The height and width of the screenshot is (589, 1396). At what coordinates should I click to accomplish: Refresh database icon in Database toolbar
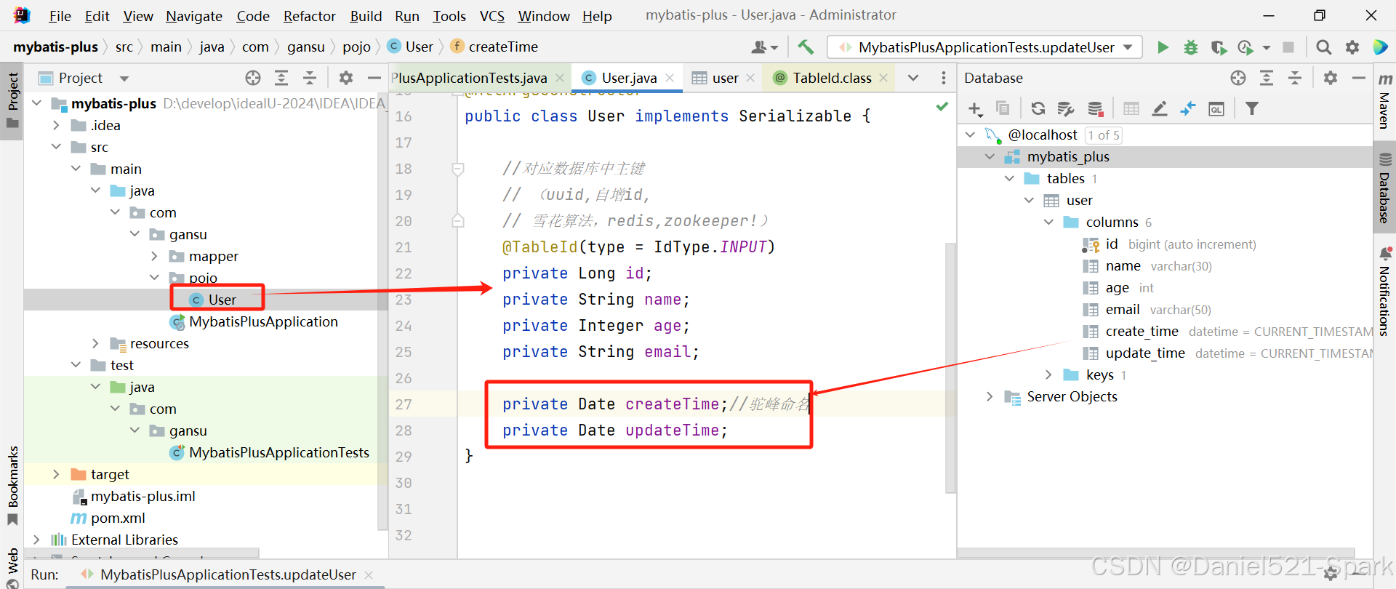[x=1038, y=109]
